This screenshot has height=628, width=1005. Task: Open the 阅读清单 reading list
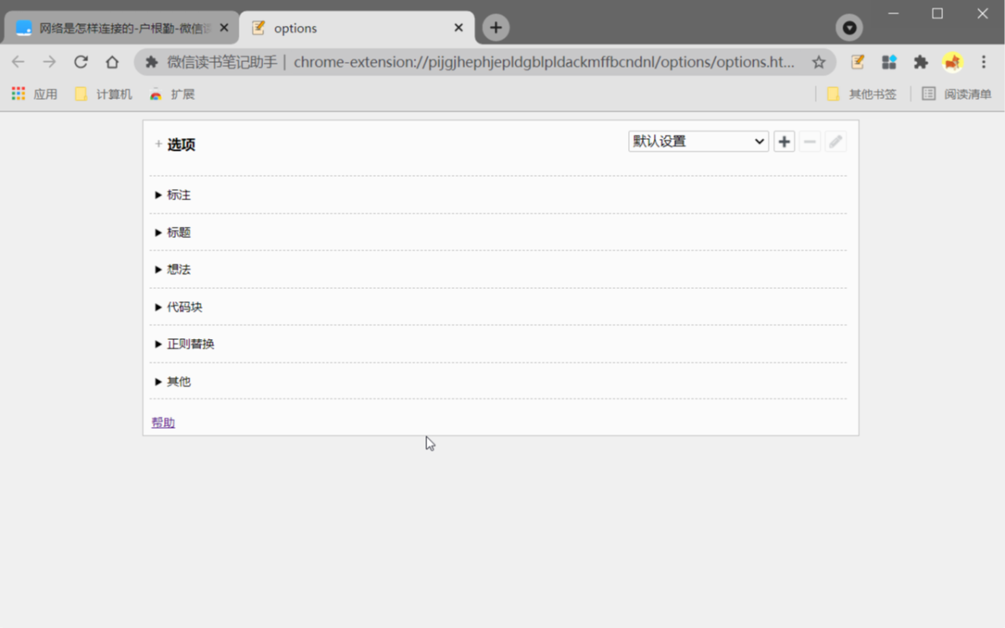(957, 93)
